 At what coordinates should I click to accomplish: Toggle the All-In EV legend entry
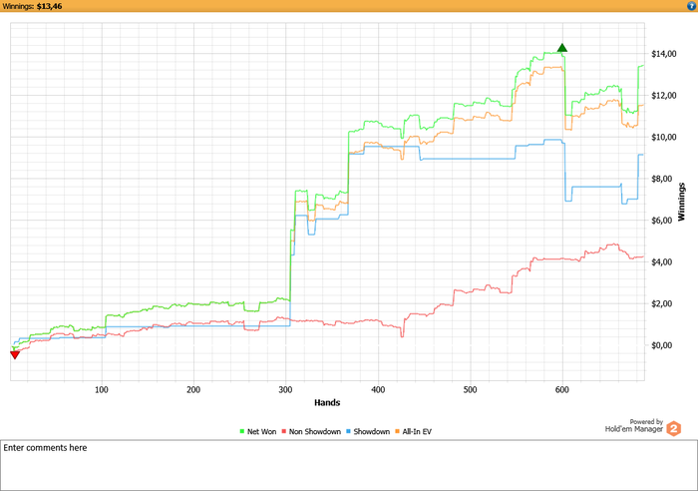pos(413,431)
